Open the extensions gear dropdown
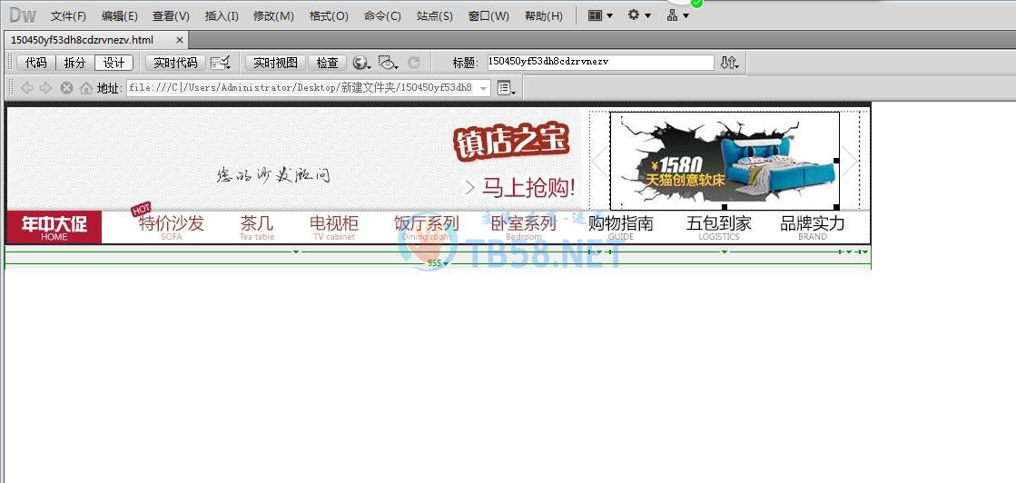1016x483 pixels. (x=639, y=15)
